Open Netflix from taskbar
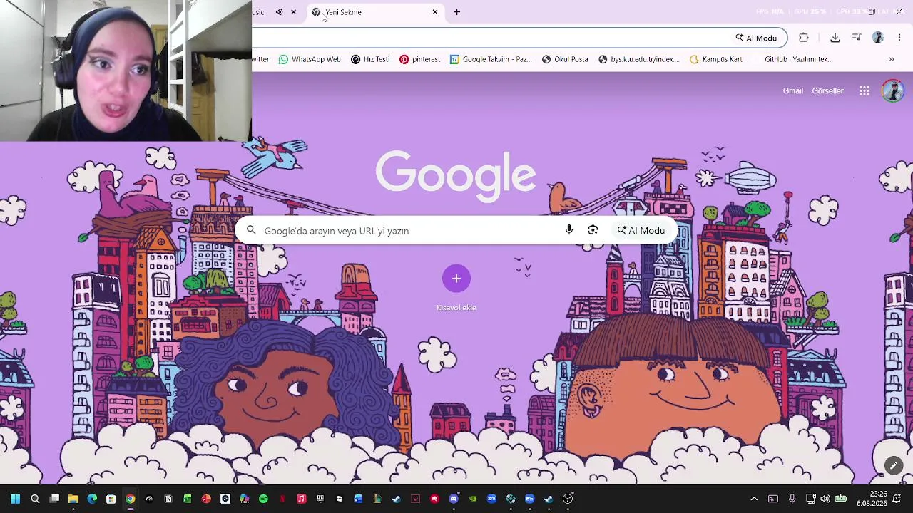This screenshot has width=913, height=513. tap(282, 499)
